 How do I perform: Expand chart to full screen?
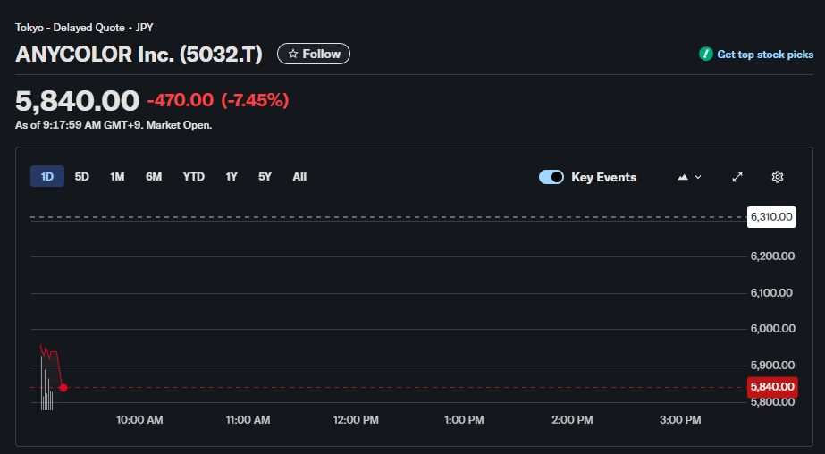pos(737,177)
